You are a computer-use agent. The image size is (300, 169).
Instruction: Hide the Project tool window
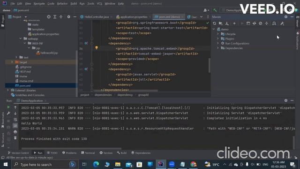(x=75, y=17)
